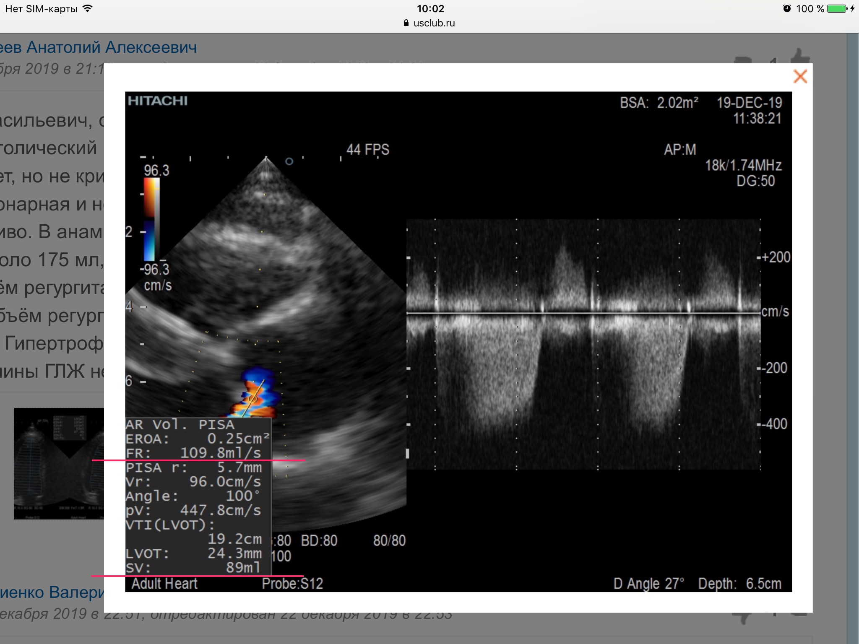Tap the small circle marker atop the sector
859x644 pixels.
(x=289, y=161)
